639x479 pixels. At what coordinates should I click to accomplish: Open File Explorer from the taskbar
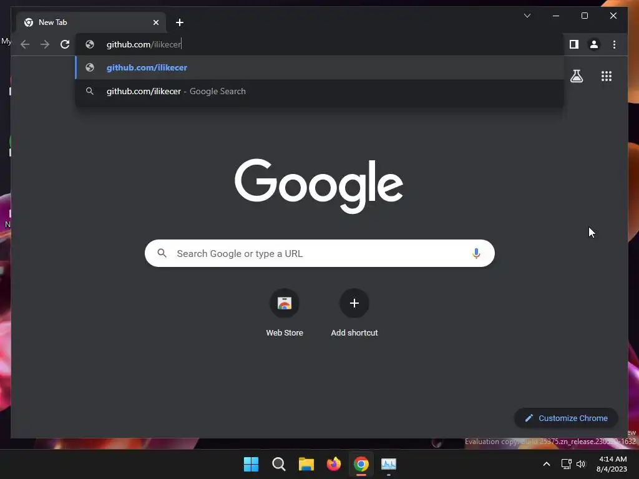coord(306,464)
